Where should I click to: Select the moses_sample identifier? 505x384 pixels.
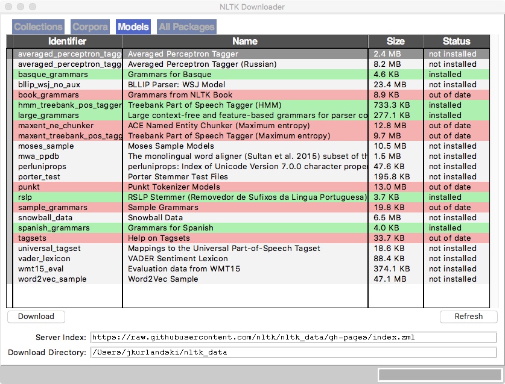pos(46,146)
